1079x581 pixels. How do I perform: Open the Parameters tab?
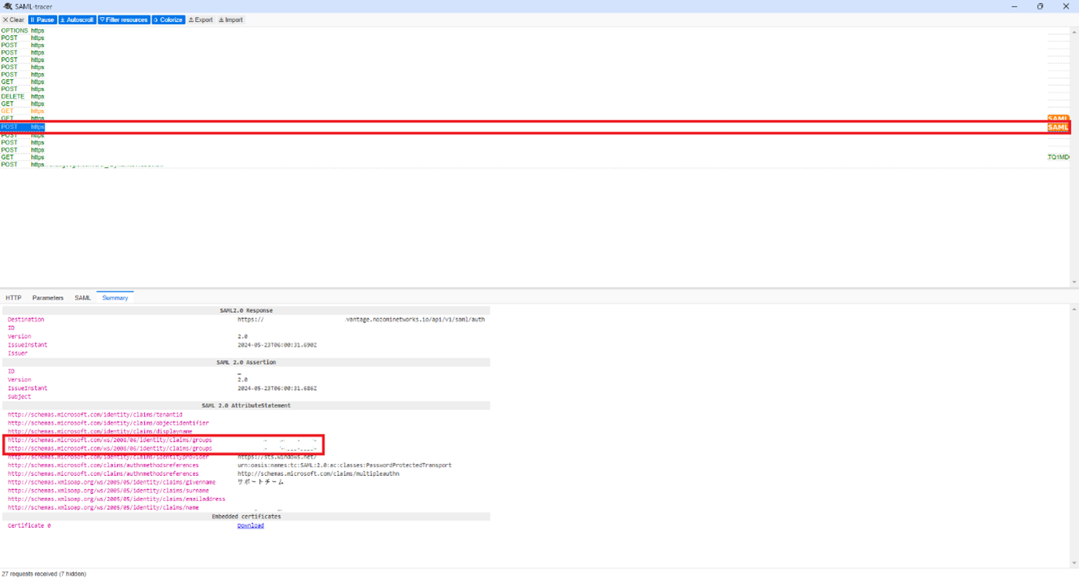point(48,298)
